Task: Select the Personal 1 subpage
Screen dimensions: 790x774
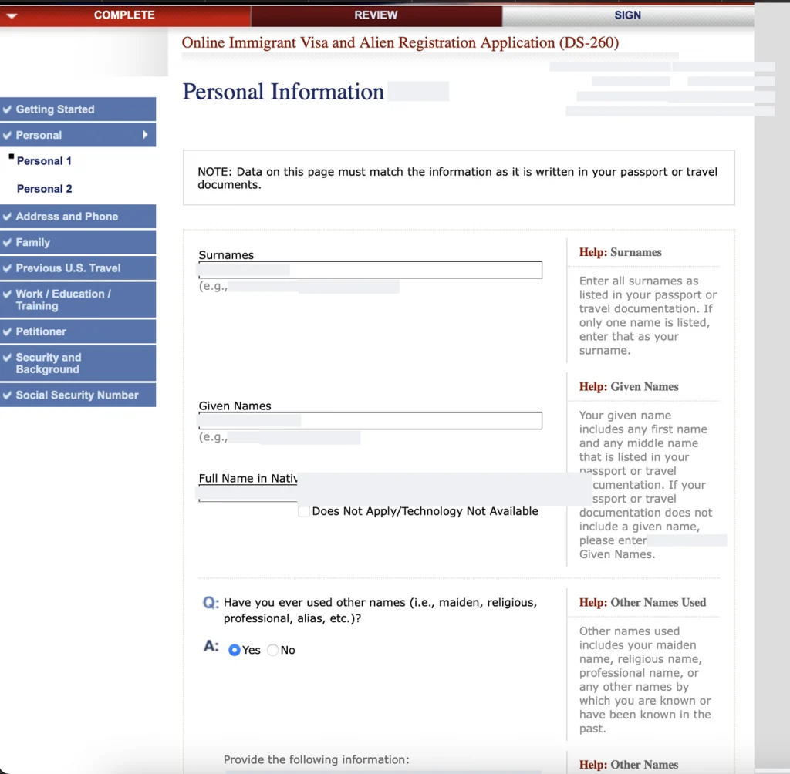Action: point(44,161)
